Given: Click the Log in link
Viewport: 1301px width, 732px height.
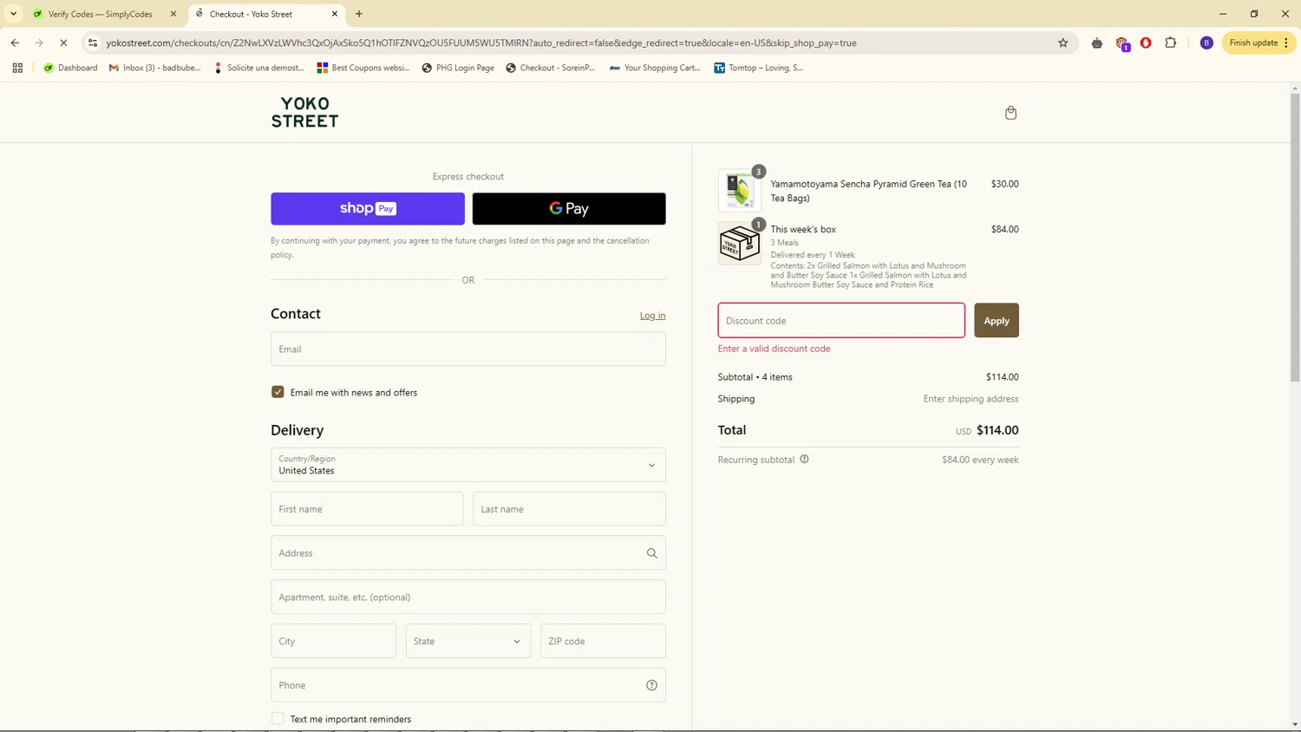Looking at the screenshot, I should point(652,316).
